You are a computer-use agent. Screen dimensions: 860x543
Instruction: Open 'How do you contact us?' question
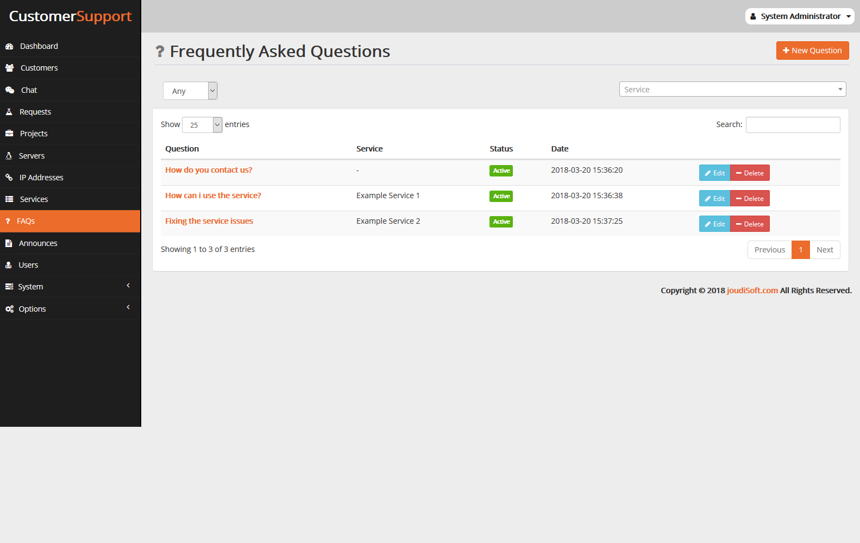click(x=209, y=170)
